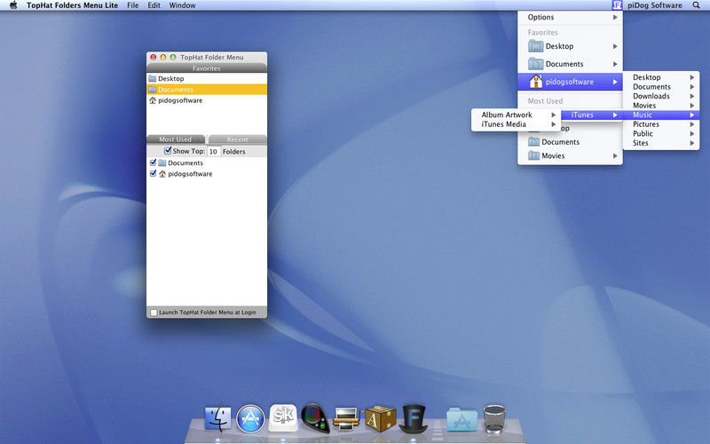This screenshot has height=444, width=710.
Task: Expand the Movies arrow in pidogsoftware submenu
Action: coord(692,106)
